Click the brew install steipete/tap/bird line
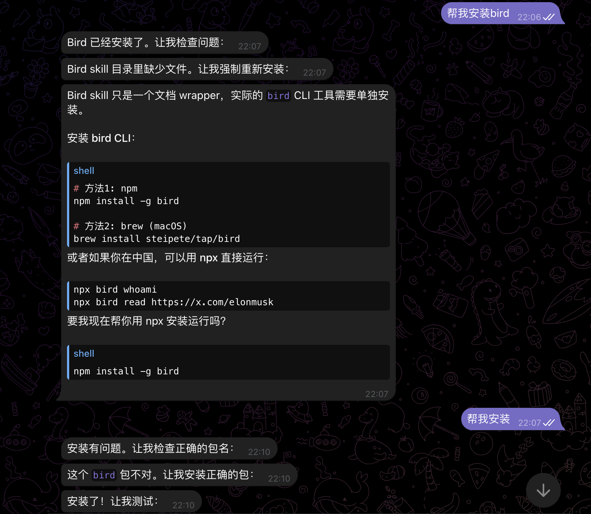The height and width of the screenshot is (514, 591). coord(157,239)
